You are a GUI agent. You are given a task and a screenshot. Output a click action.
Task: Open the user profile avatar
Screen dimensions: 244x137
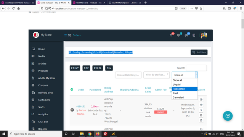click(204, 35)
